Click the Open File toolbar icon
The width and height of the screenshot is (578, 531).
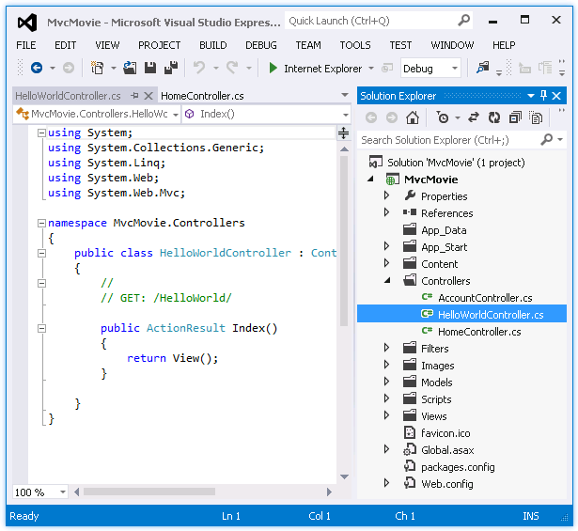(x=130, y=68)
